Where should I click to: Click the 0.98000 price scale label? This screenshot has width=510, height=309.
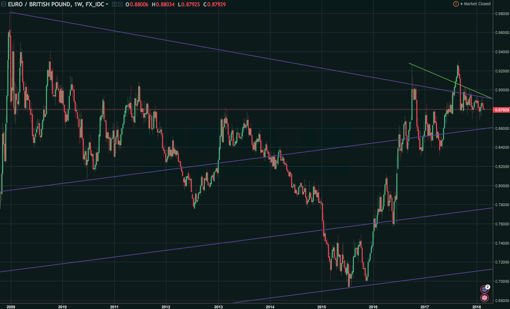(x=502, y=14)
